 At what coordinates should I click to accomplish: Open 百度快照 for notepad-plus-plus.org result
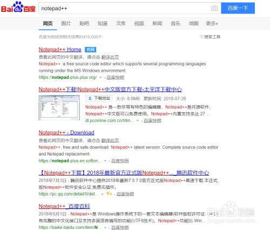tap(115, 77)
